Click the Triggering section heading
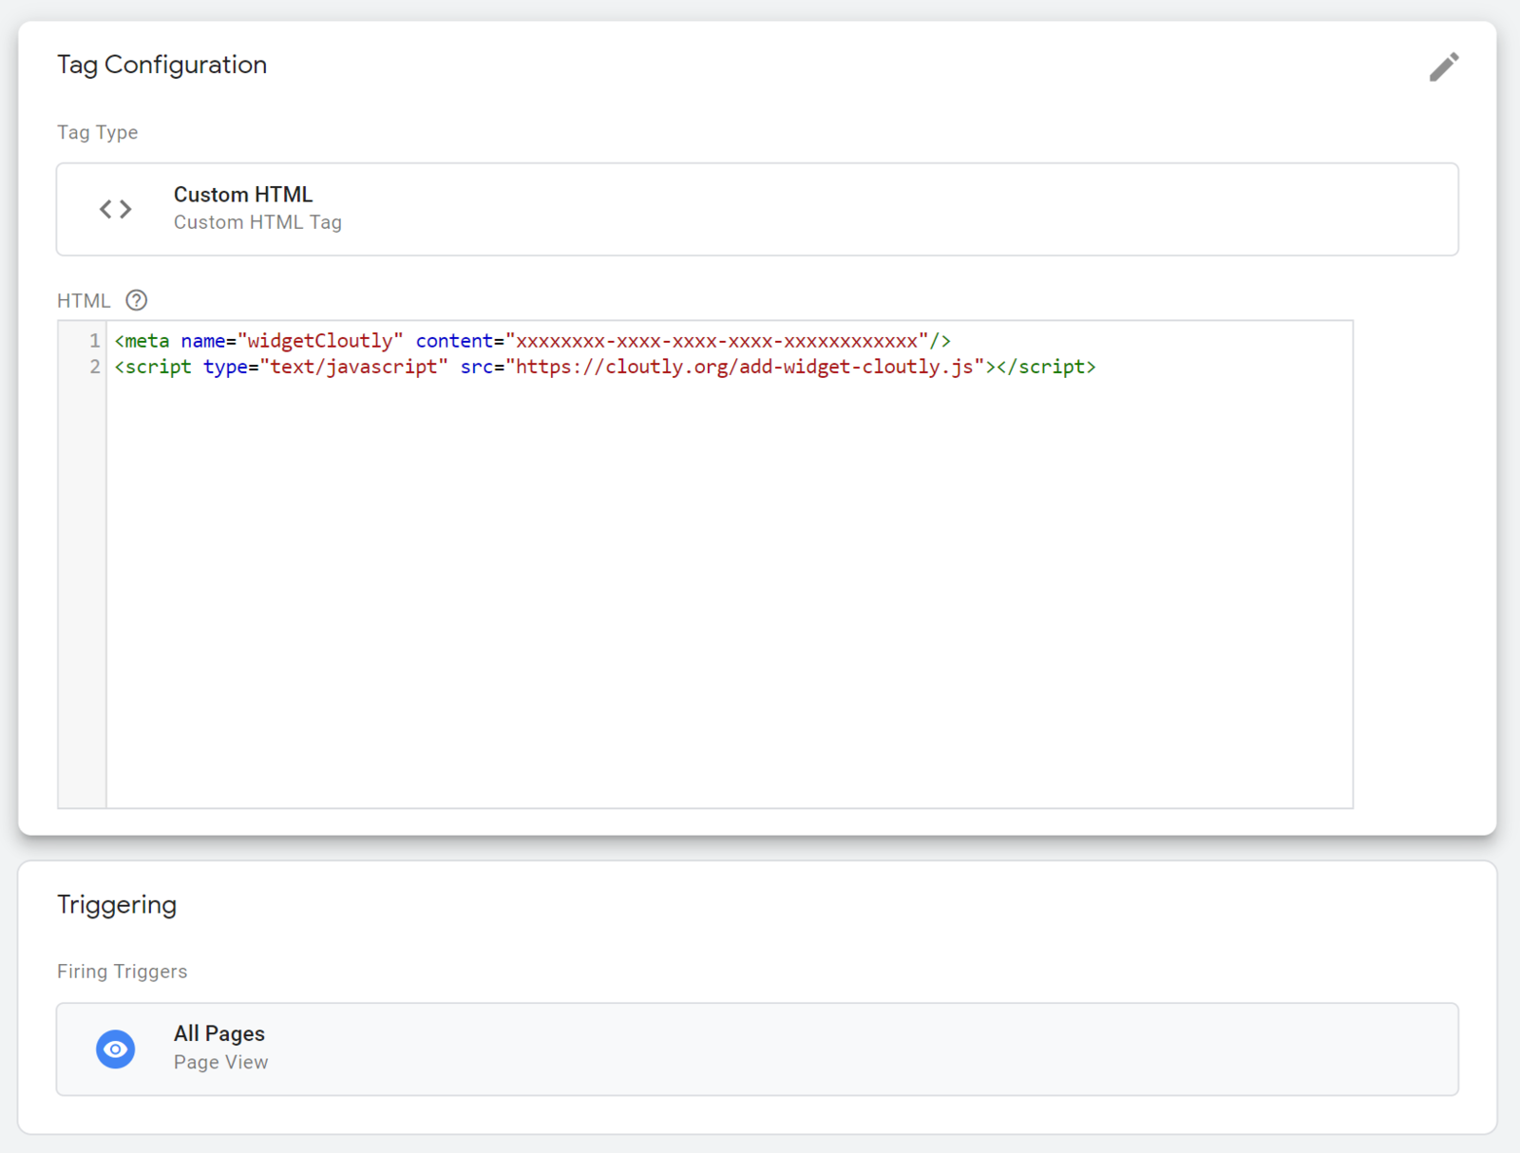 (x=117, y=904)
